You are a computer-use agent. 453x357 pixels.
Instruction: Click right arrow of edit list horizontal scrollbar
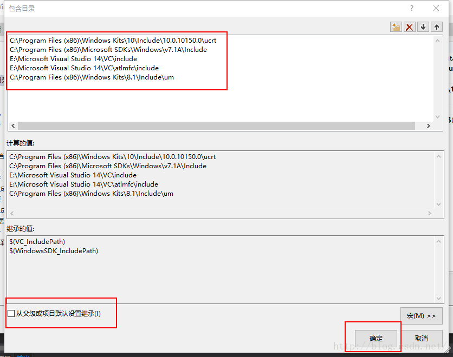429,125
